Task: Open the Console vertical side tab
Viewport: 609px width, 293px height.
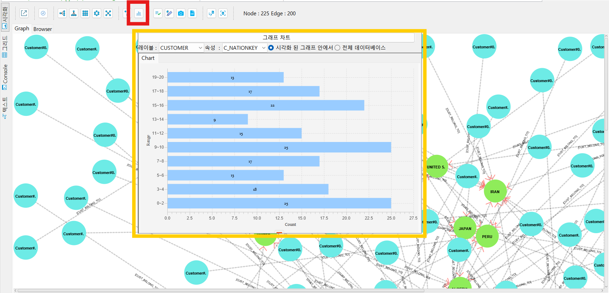Action: point(5,77)
